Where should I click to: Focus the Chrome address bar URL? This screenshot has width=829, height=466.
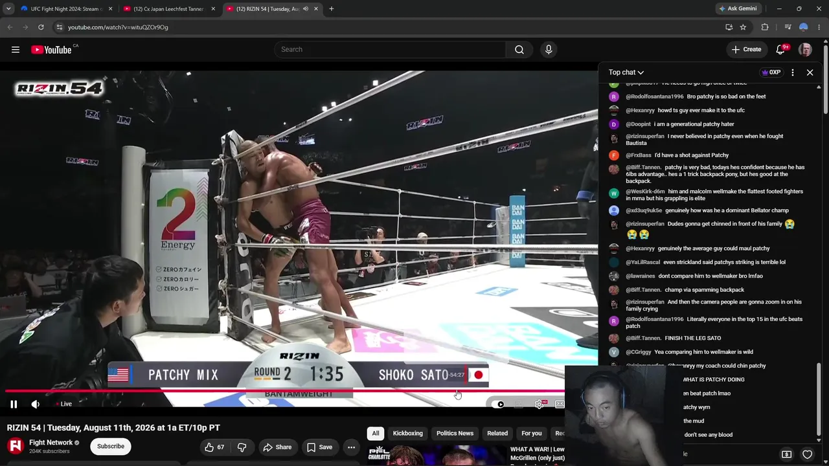tap(118, 27)
